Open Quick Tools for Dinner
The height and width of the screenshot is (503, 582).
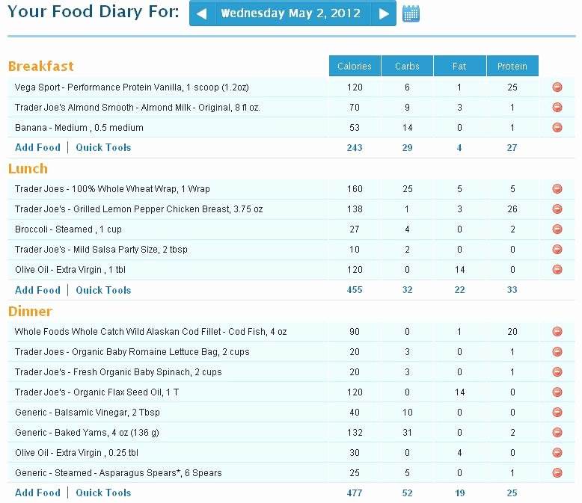(103, 493)
